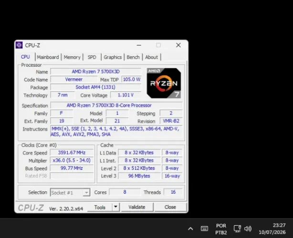Screen dimensions: 293x238
Task: Click the version text Ver. 2.20.2.x64
Action: coord(66,209)
